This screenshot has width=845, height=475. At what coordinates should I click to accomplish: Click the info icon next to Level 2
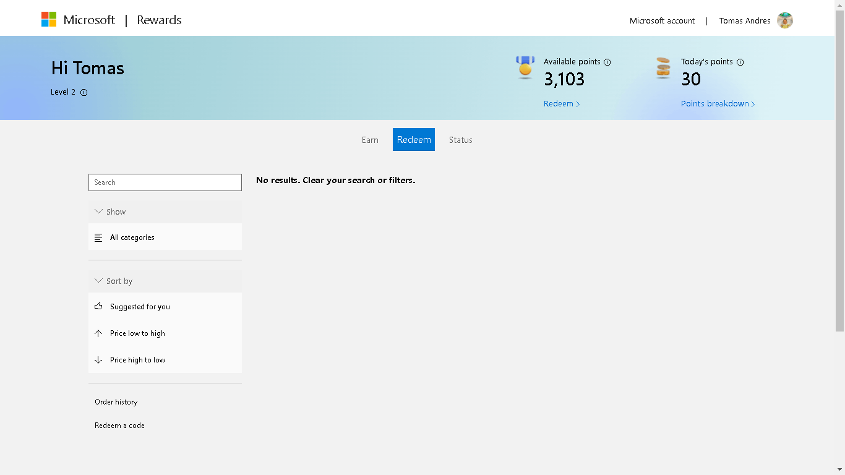point(84,92)
